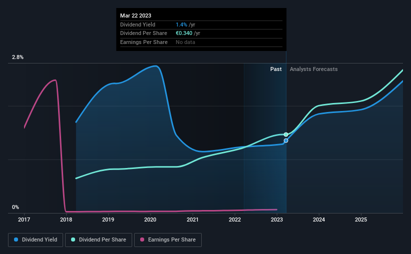
Task: Click the 0% y-axis label
Action: click(x=16, y=207)
